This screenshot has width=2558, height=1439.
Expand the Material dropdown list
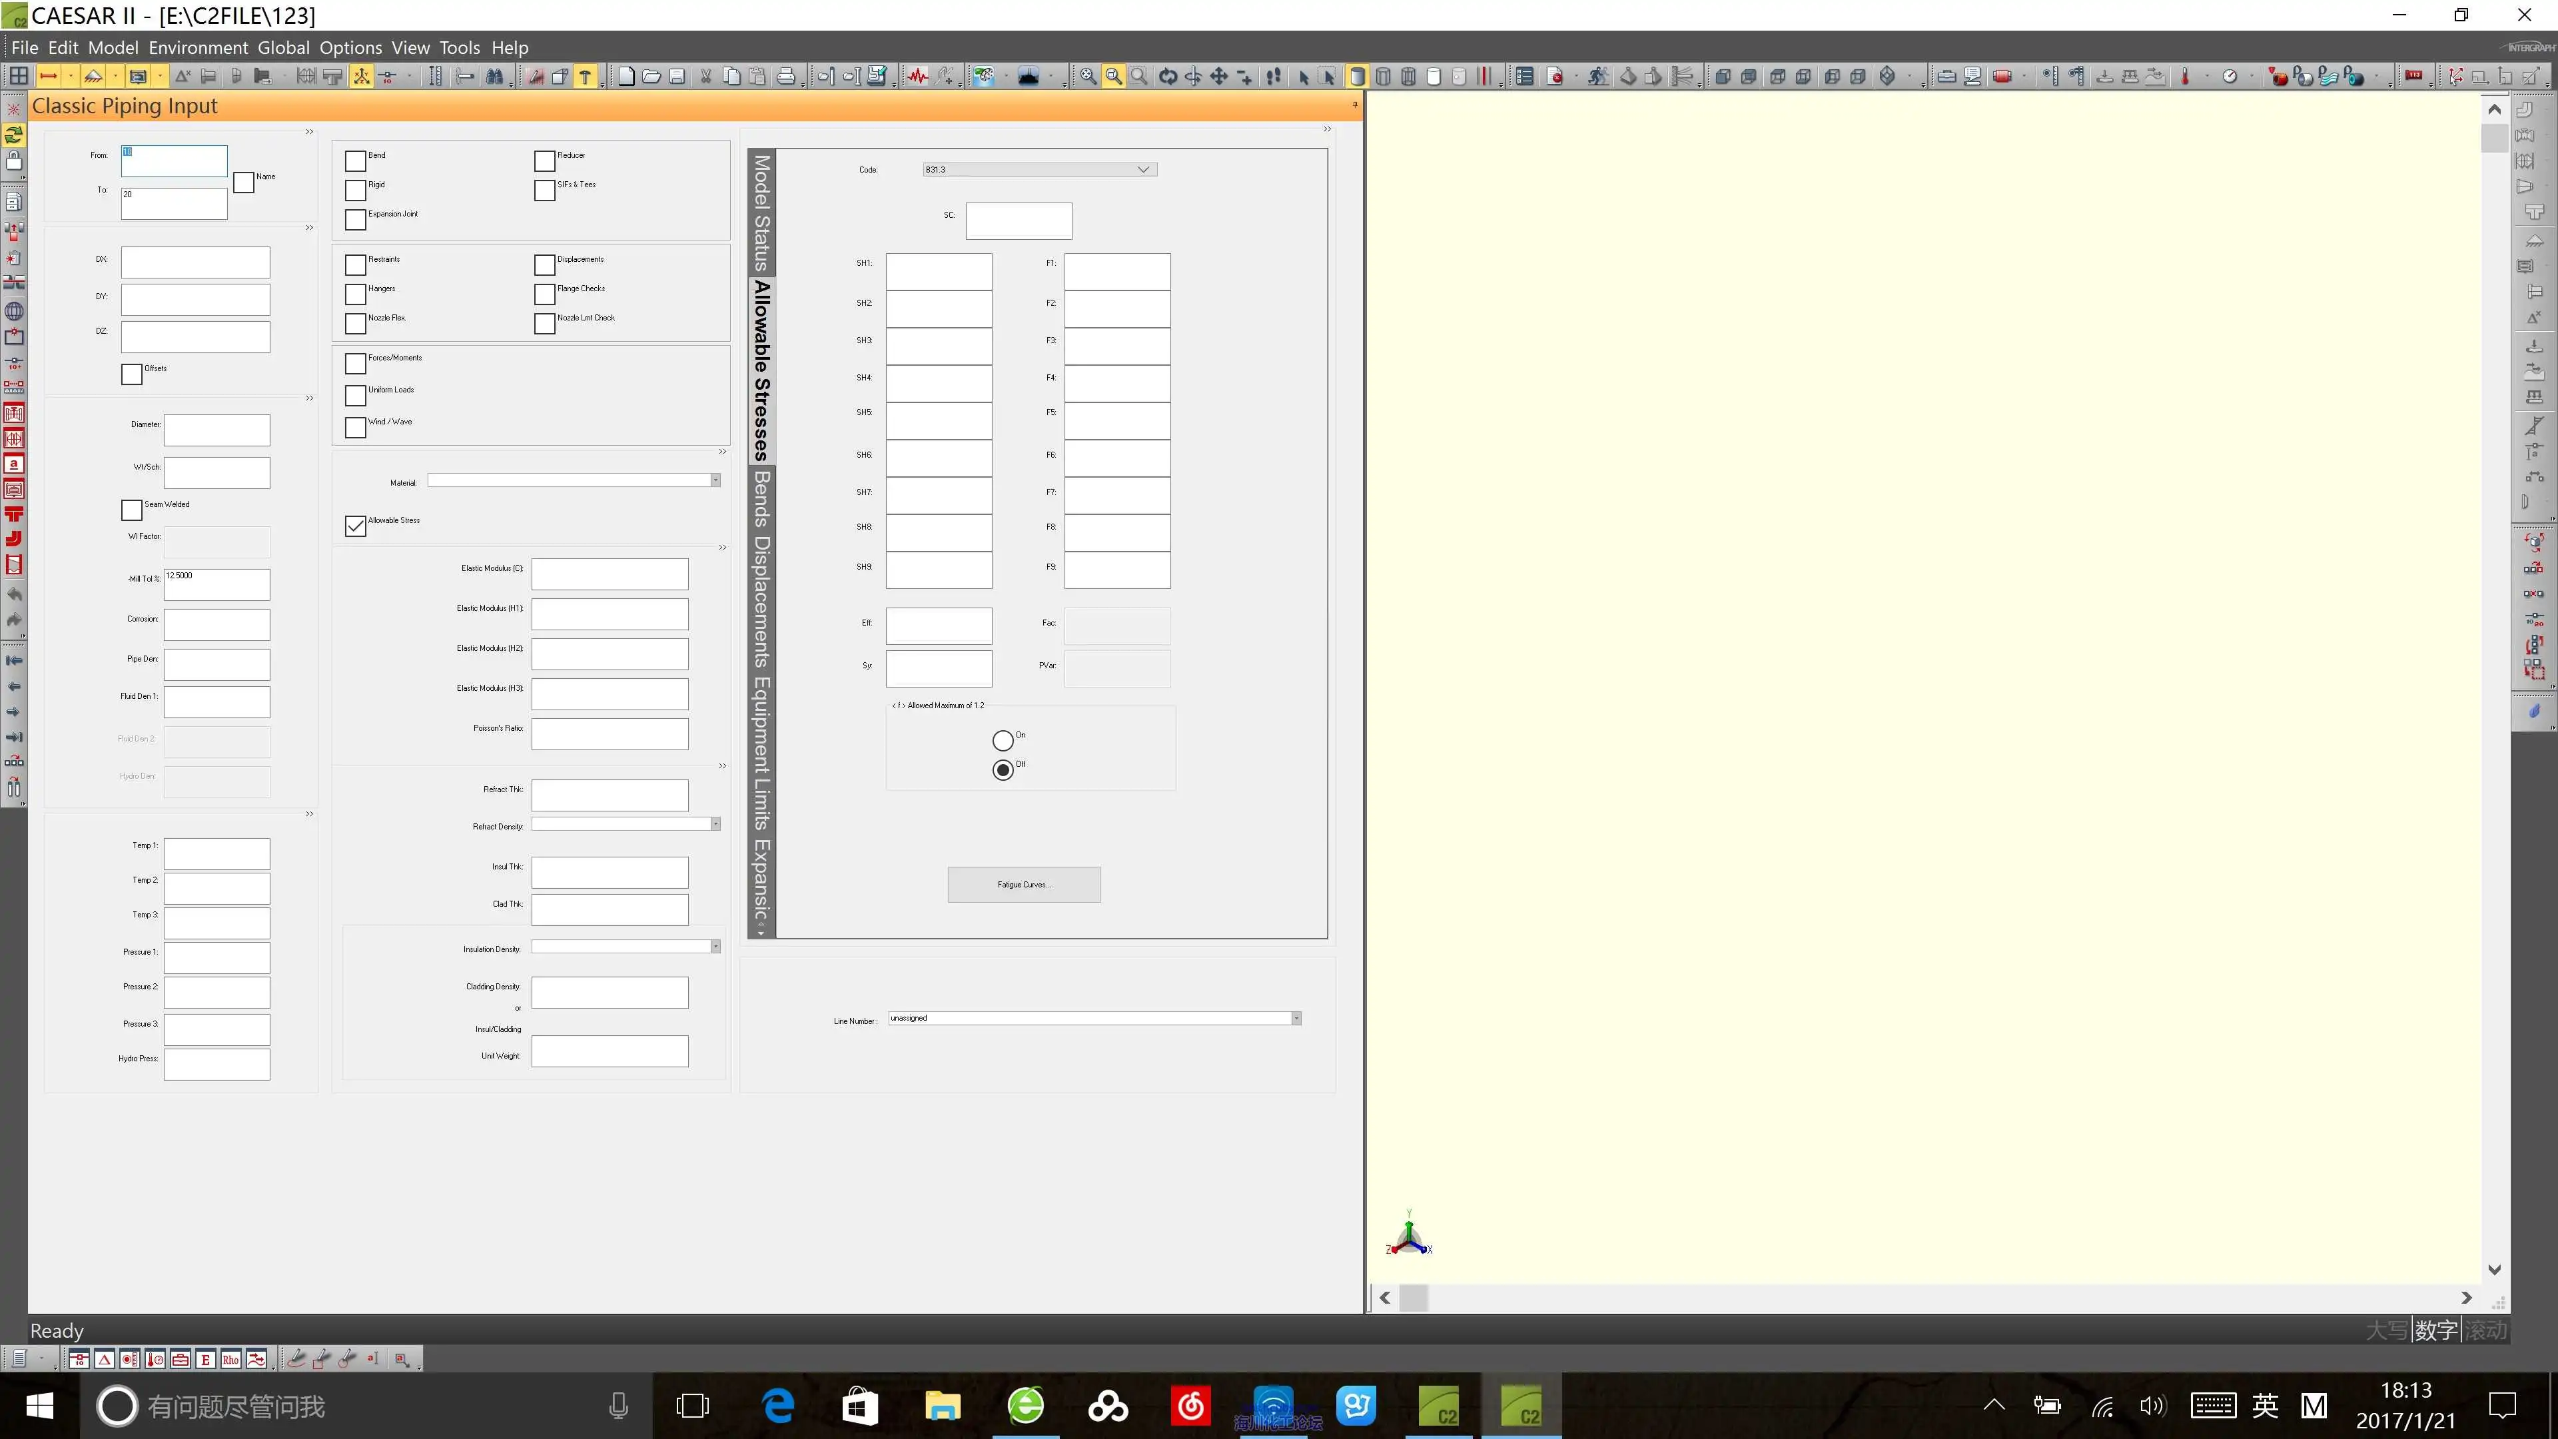pyautogui.click(x=715, y=480)
